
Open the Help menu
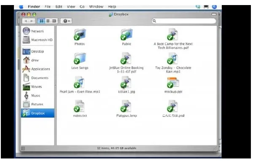(112, 7)
